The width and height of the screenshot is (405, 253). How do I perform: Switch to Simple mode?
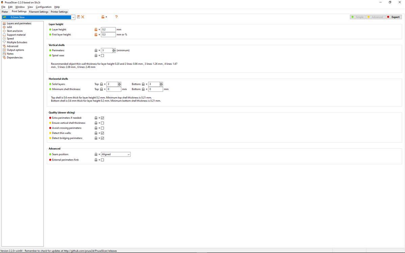pos(357,17)
